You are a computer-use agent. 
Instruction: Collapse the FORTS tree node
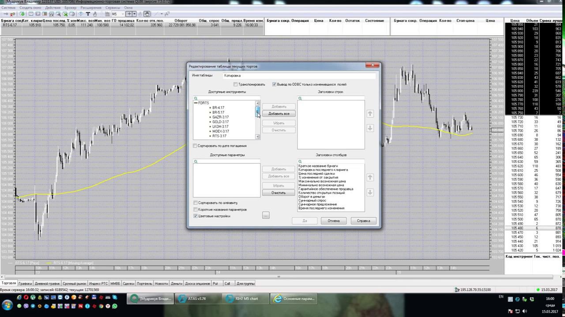point(196,103)
